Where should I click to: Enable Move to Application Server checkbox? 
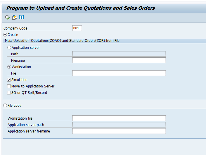point(9,86)
